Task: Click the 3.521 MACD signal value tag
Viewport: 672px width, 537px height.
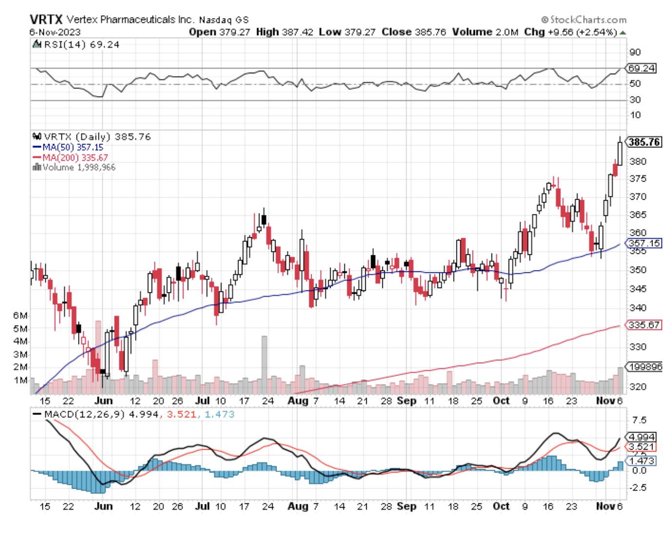Action: 642,447
